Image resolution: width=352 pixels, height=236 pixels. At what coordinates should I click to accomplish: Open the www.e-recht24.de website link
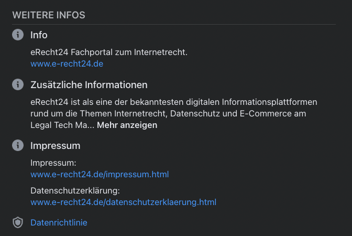pyautogui.click(x=67, y=64)
